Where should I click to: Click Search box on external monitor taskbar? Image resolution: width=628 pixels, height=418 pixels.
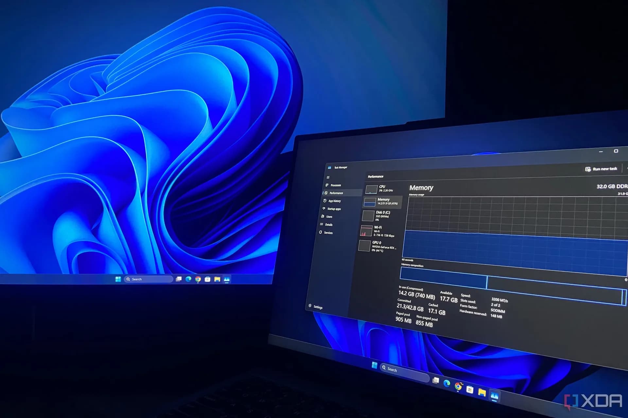point(148,279)
